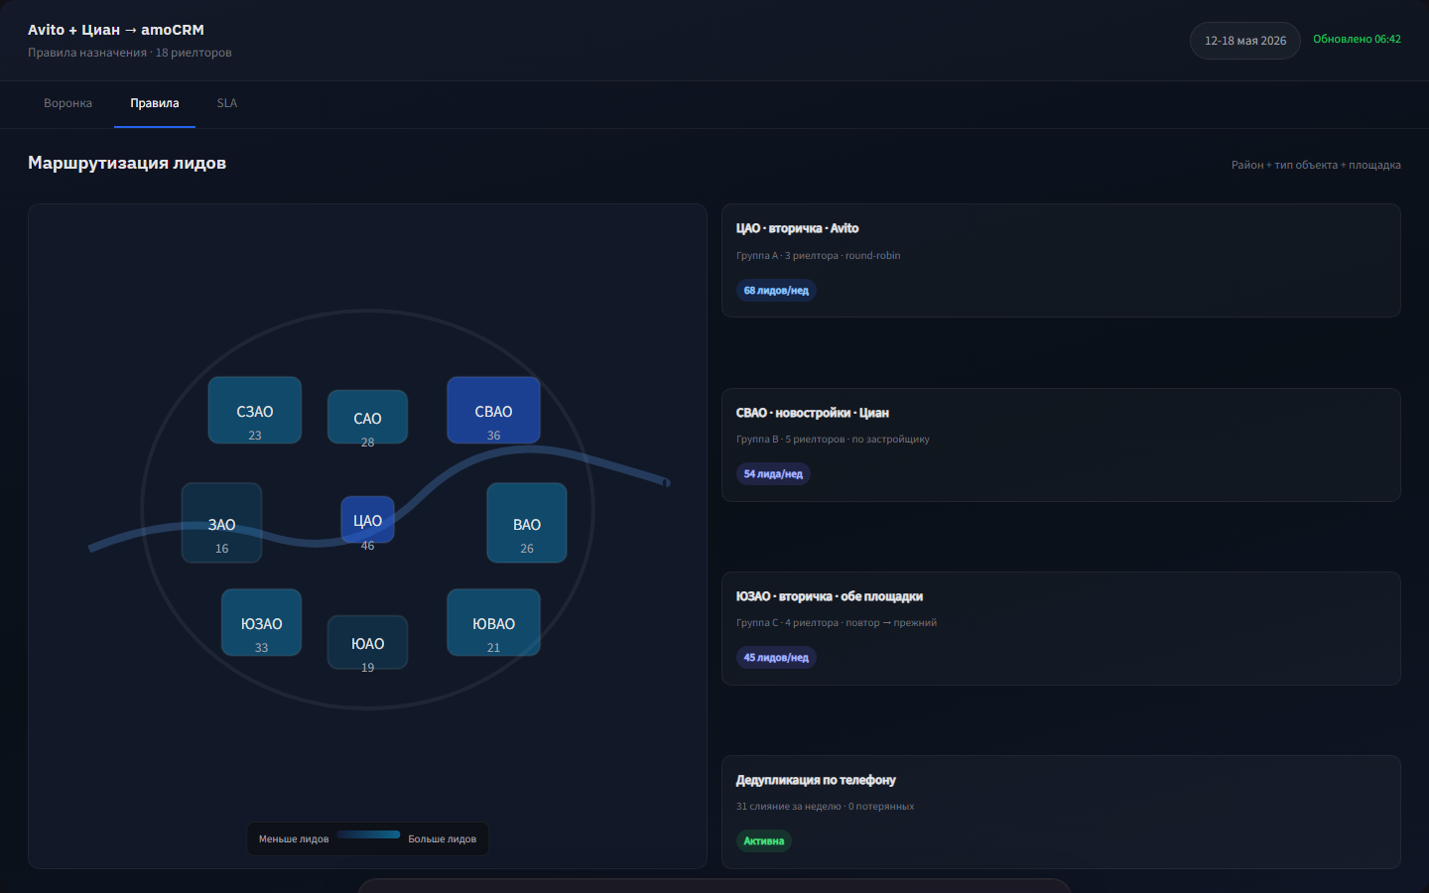Click the Активна status badge for deduplication
Viewport: 1429px width, 893px height.
pyautogui.click(x=764, y=840)
